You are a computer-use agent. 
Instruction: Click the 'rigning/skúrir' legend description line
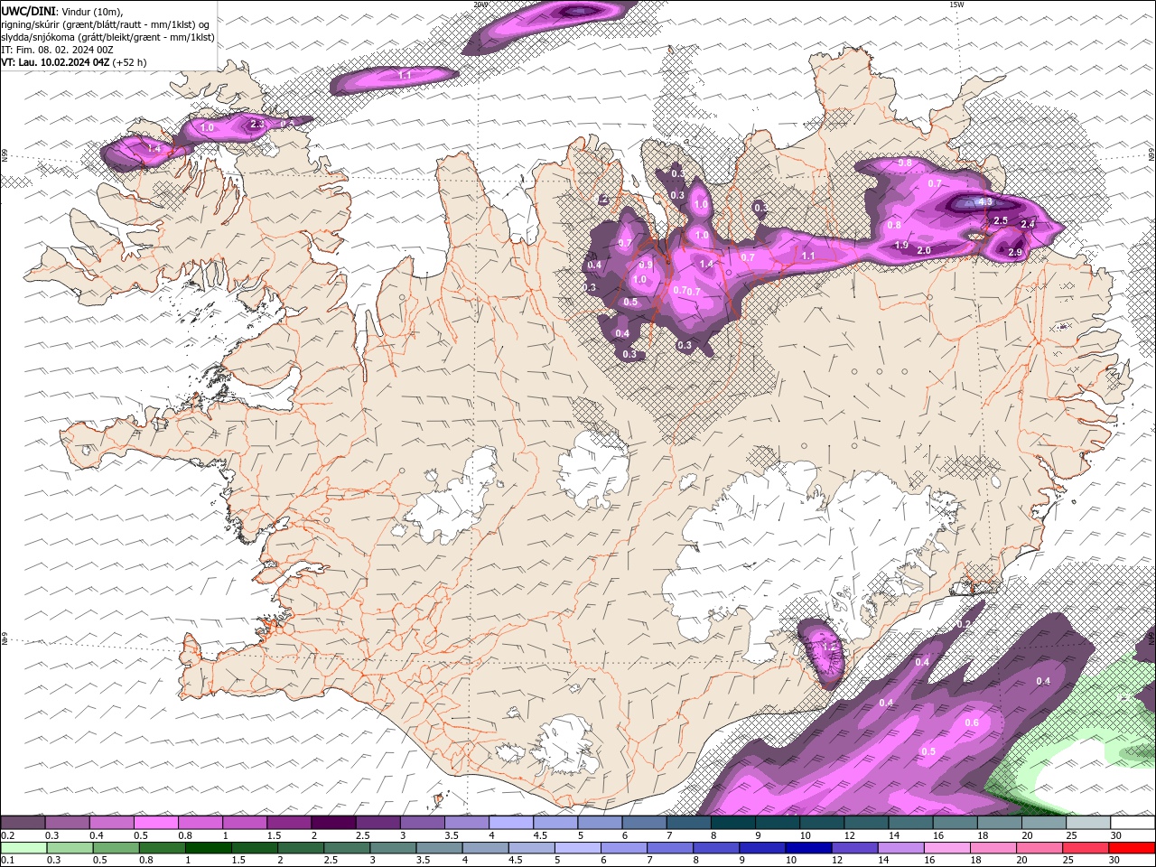105,23
